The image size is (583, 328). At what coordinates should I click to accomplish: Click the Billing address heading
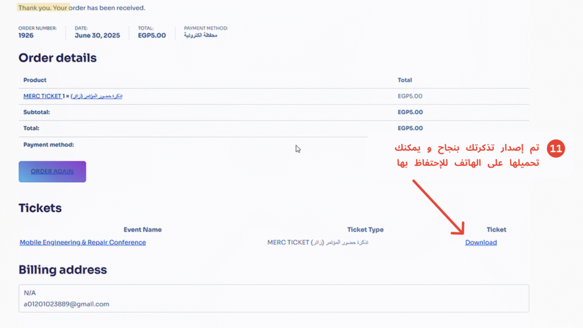coord(63,270)
